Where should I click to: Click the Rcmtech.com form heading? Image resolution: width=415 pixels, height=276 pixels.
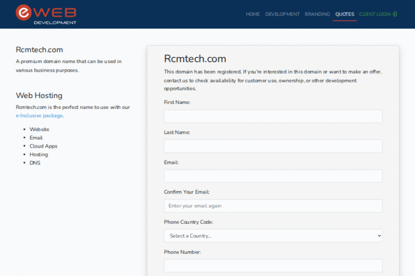pyautogui.click(x=195, y=59)
